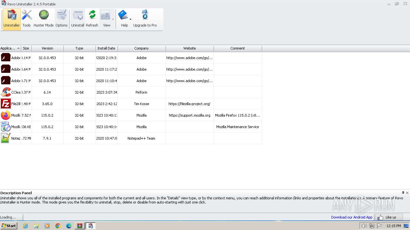This screenshot has height=230, width=410.
Task: Open the Windows Start menu
Action: (x=9, y=226)
